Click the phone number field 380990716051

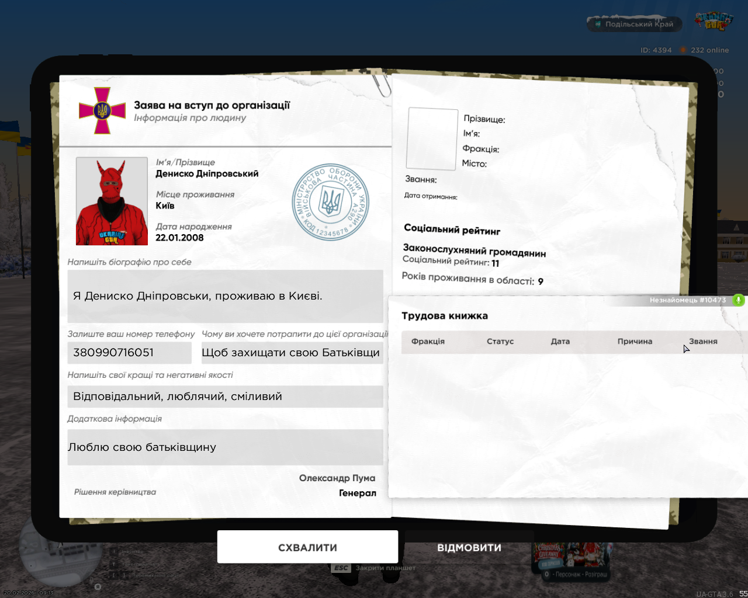129,353
